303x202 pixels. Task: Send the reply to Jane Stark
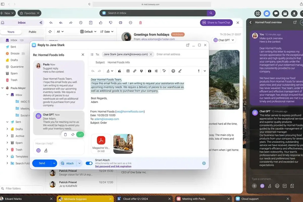pos(42,163)
